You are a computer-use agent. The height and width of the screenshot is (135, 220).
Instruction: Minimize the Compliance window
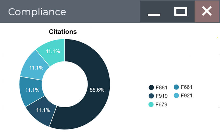coord(154,12)
